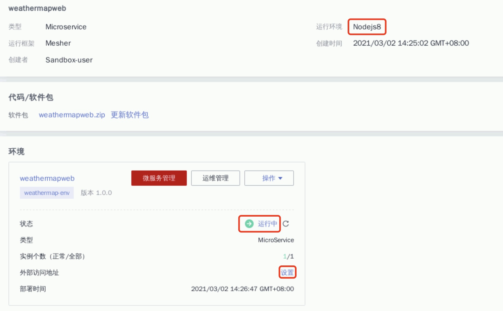Open 运维管理 operations management
This screenshot has height=311, width=503.
[215, 178]
